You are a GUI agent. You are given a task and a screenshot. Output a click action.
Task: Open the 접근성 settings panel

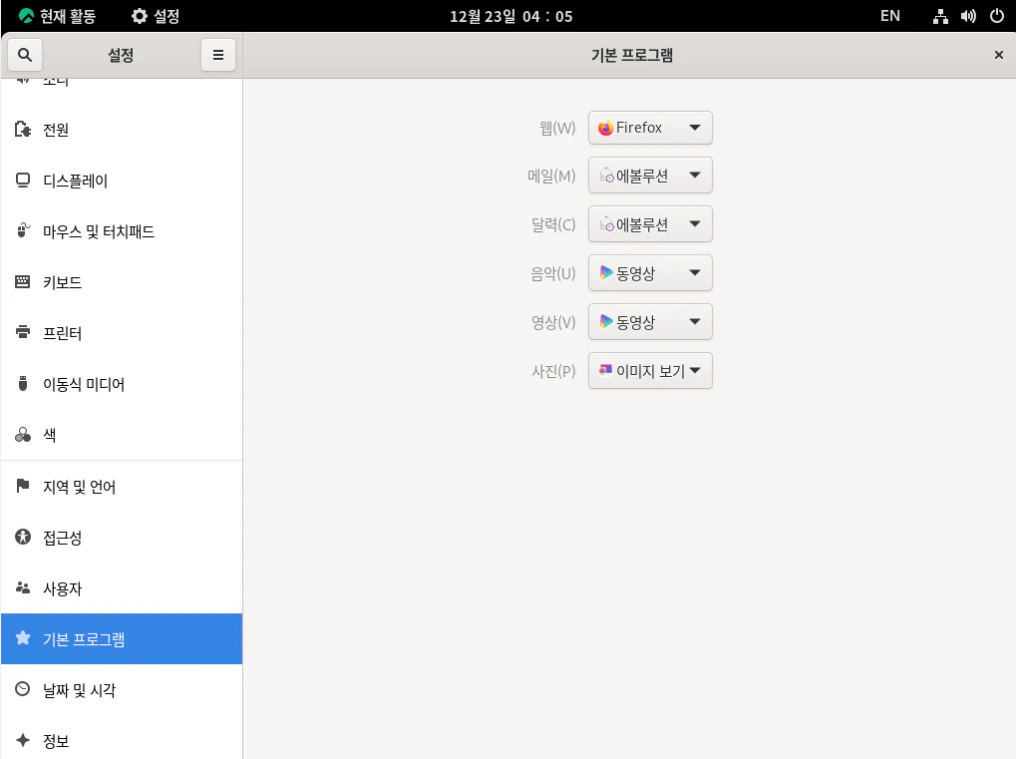(122, 538)
